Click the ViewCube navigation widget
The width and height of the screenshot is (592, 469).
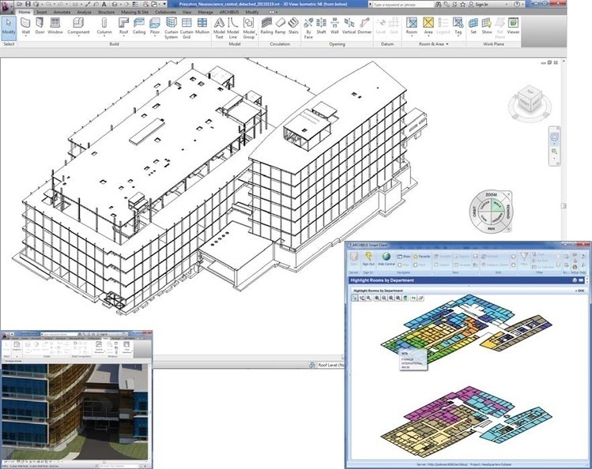tap(530, 102)
